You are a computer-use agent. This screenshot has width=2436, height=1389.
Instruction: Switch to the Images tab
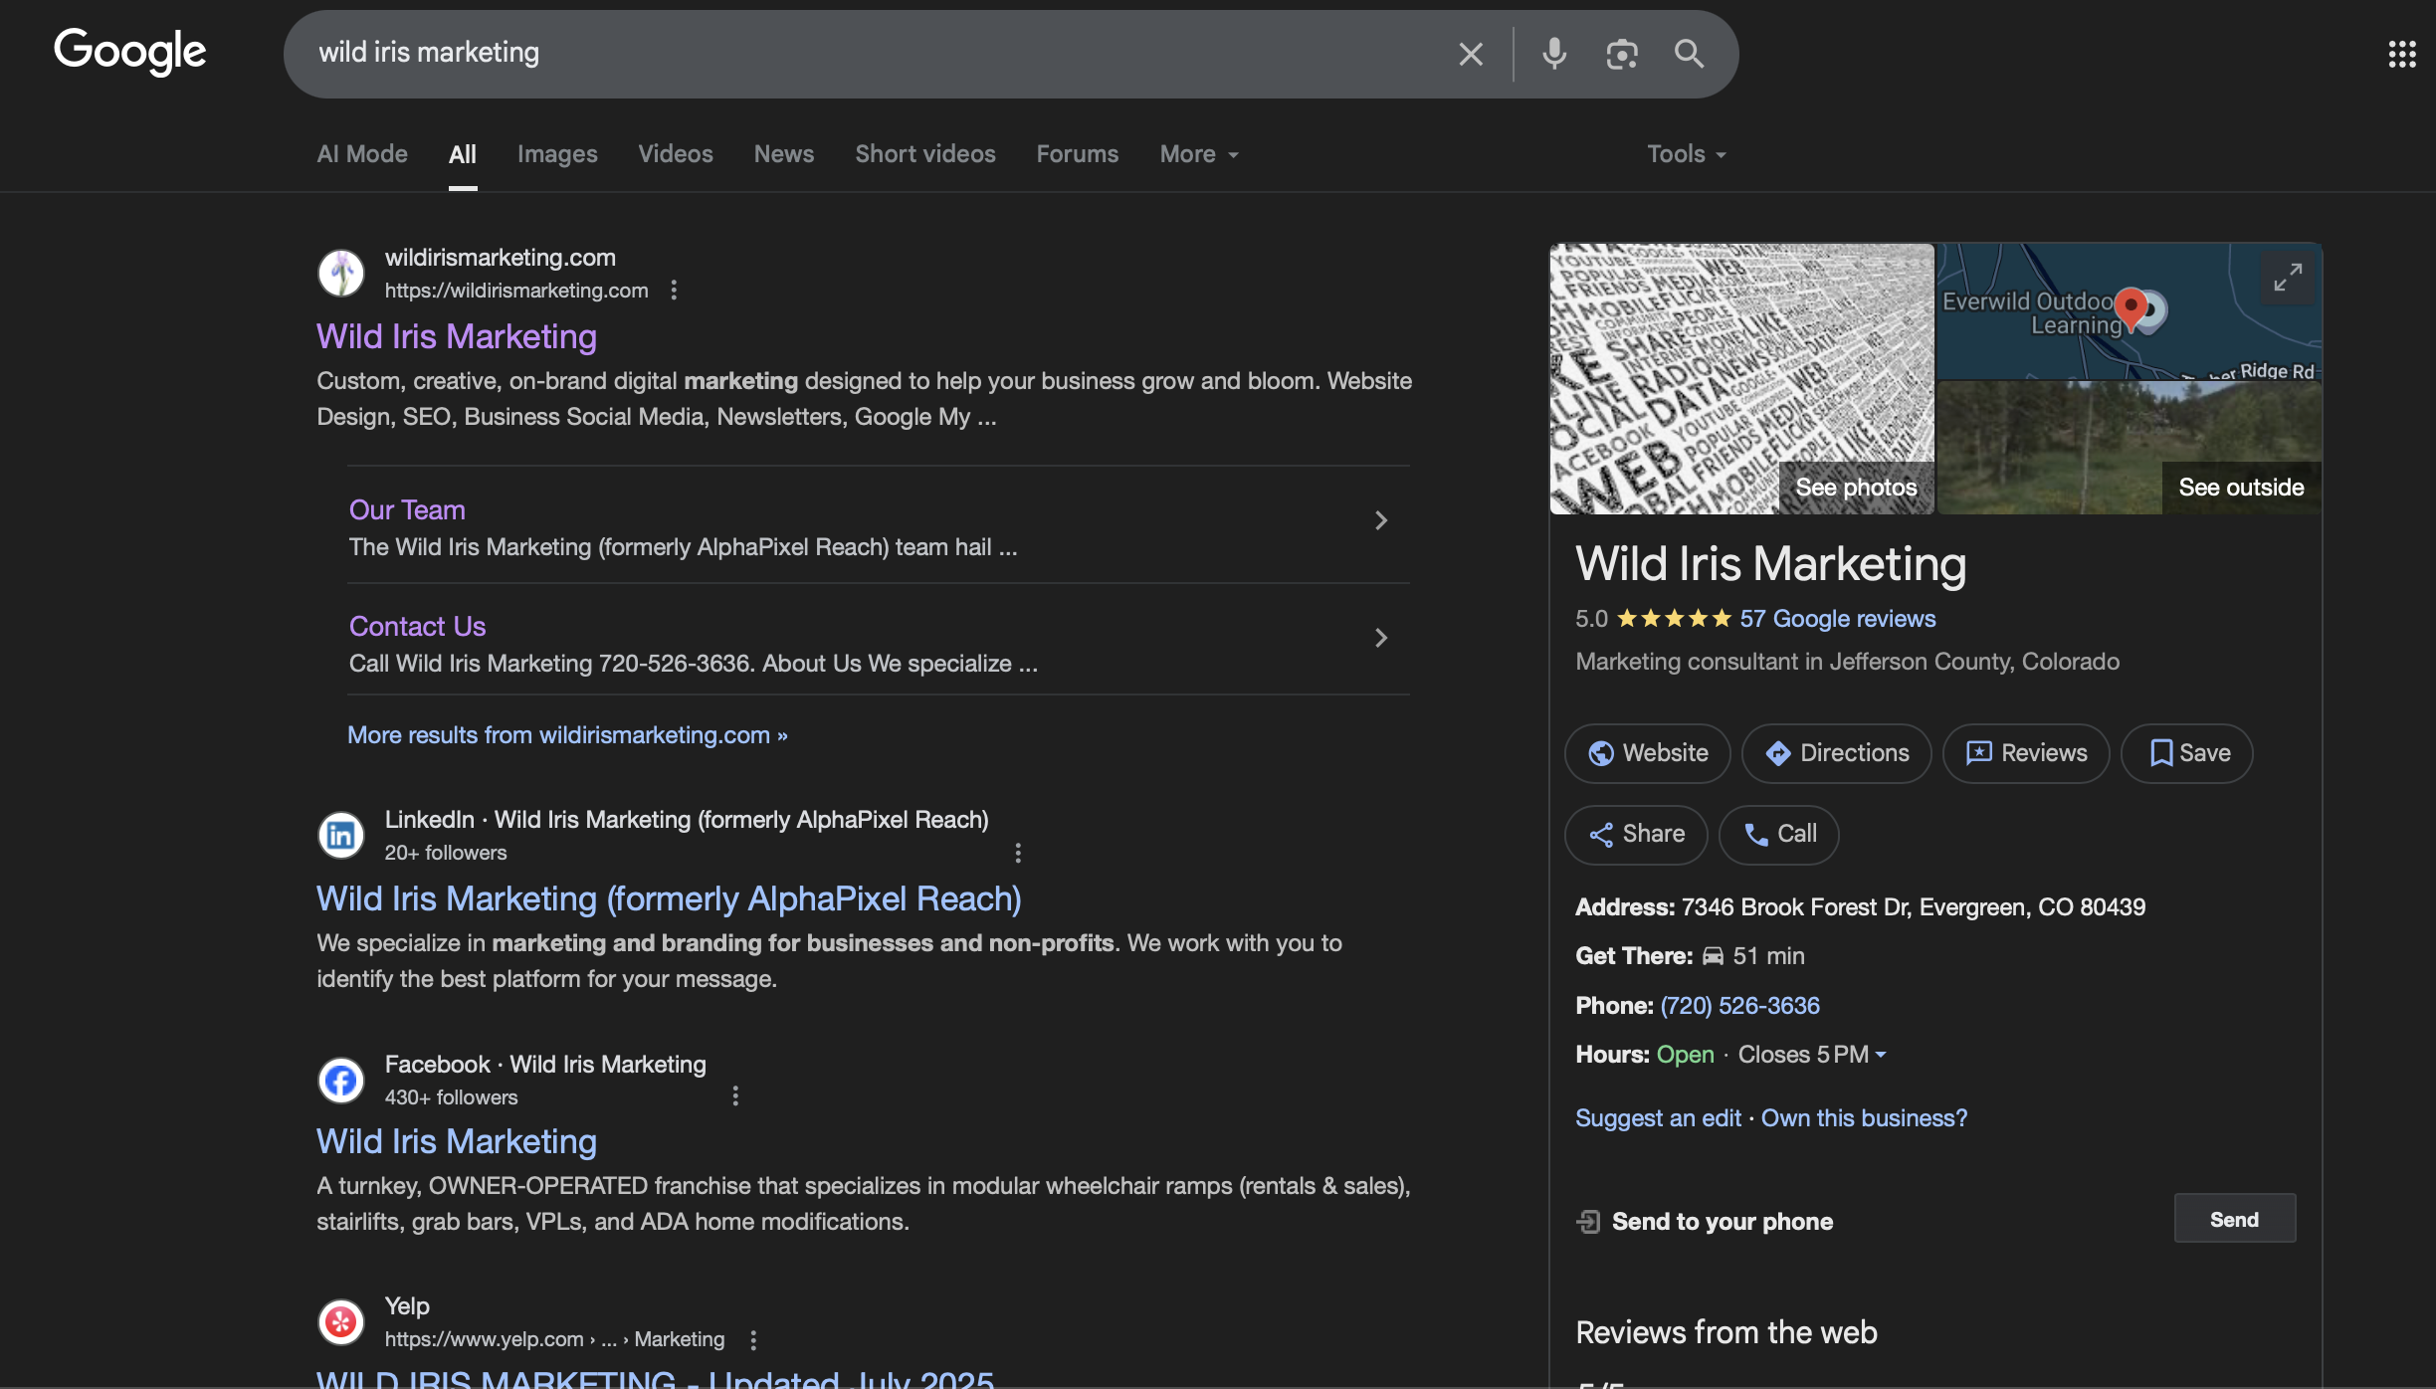tap(556, 154)
